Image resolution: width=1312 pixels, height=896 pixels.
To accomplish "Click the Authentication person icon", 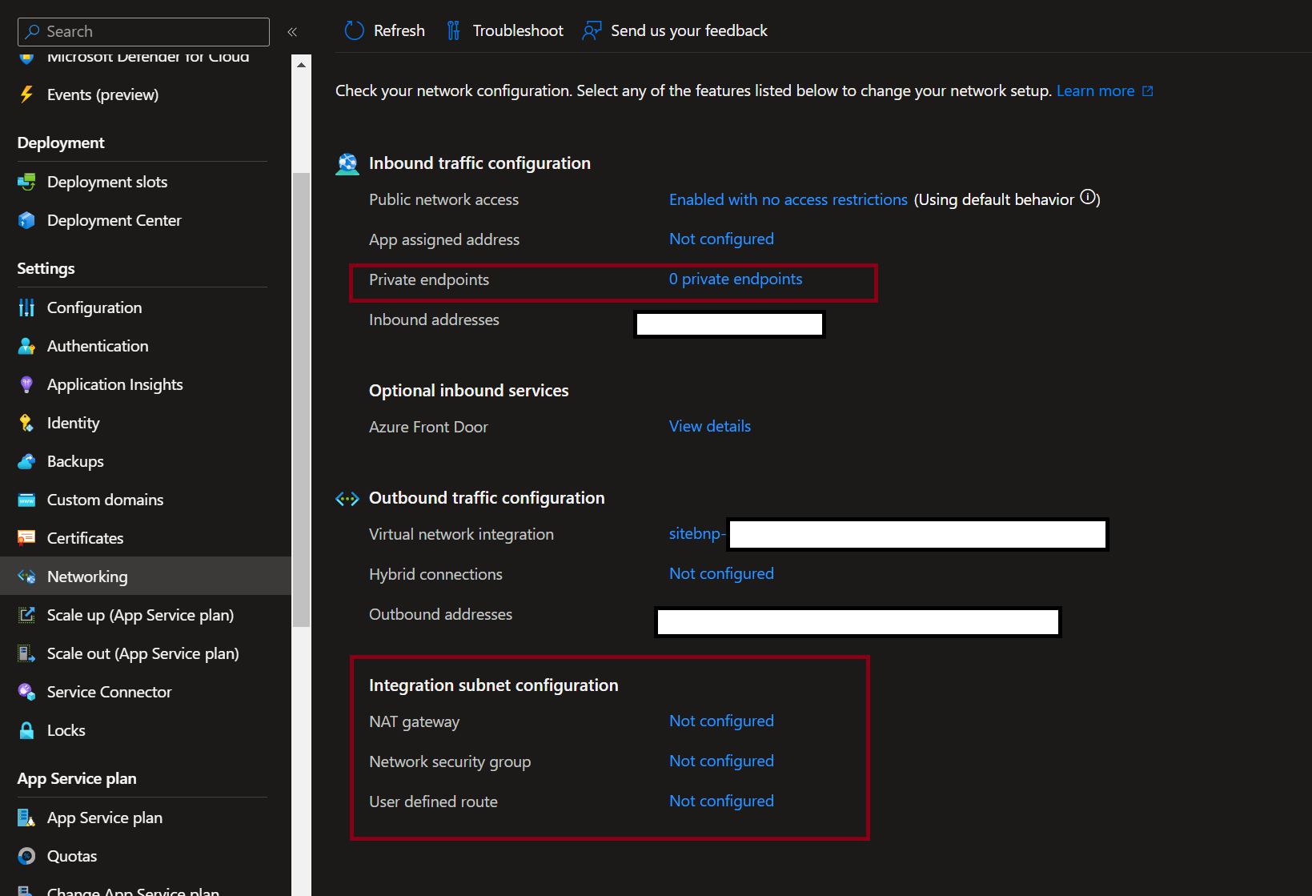I will tap(26, 346).
